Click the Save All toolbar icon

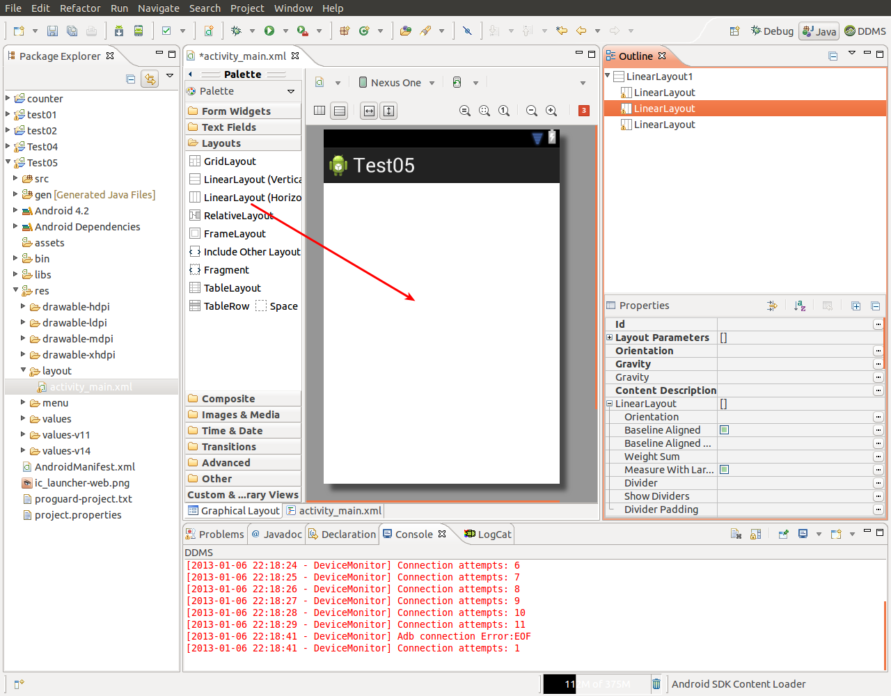72,31
